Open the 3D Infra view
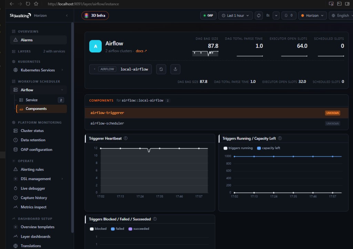This screenshot has width=353, height=249. [x=95, y=15]
